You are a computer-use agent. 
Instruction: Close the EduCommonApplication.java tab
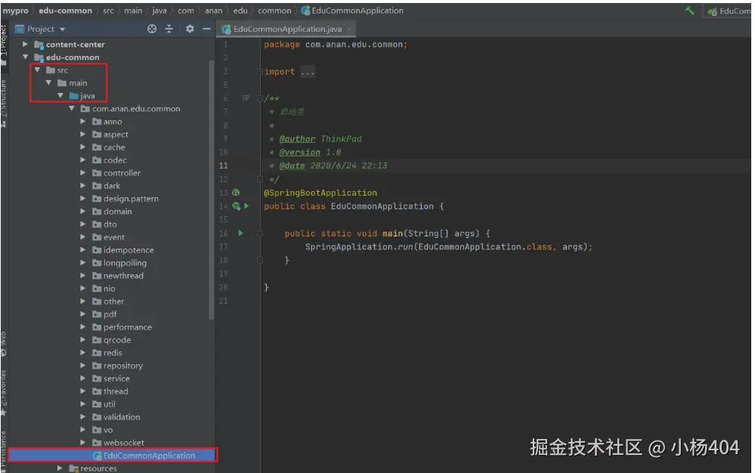pyautogui.click(x=349, y=29)
